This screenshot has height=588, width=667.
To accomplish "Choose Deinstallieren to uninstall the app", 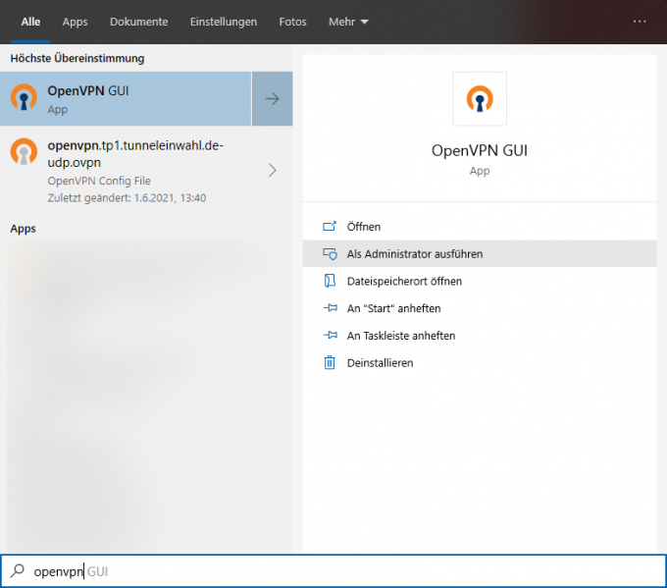I will (x=480, y=363).
